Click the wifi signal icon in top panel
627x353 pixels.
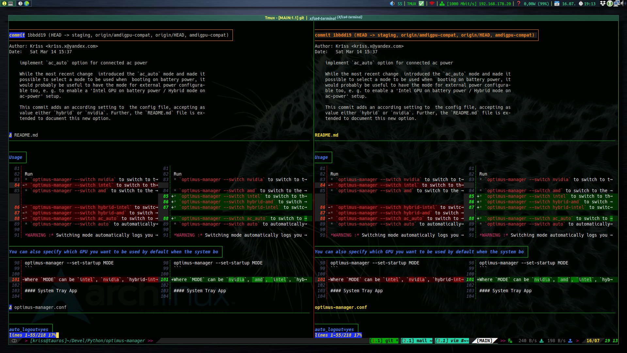tap(431, 4)
